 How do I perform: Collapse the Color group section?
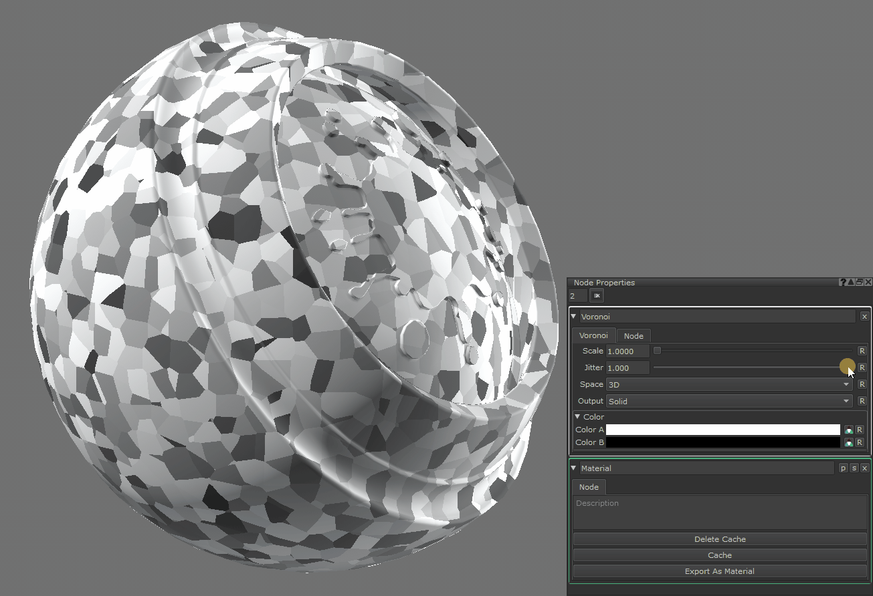(x=578, y=417)
